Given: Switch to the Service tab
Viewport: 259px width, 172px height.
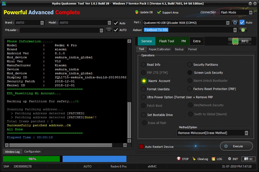Looking at the screenshot, I should [x=147, y=41].
